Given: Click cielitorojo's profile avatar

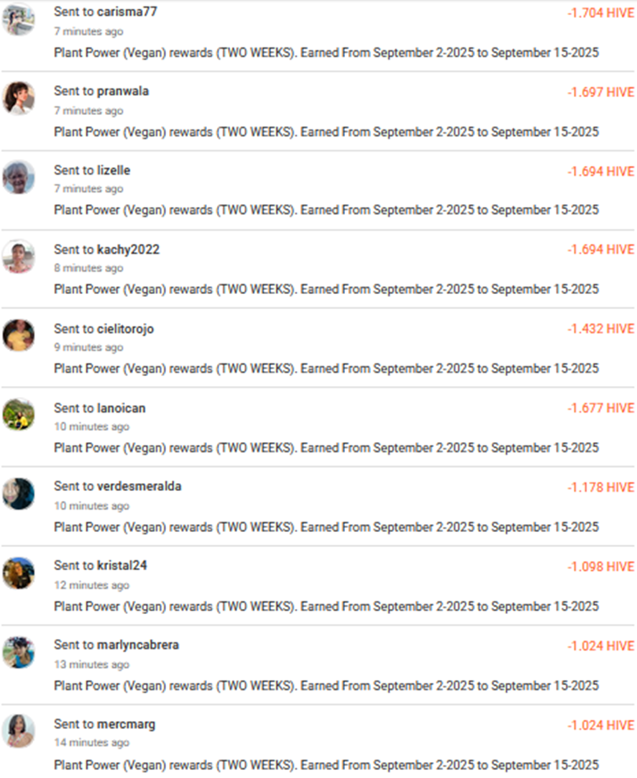Looking at the screenshot, I should pyautogui.click(x=19, y=335).
